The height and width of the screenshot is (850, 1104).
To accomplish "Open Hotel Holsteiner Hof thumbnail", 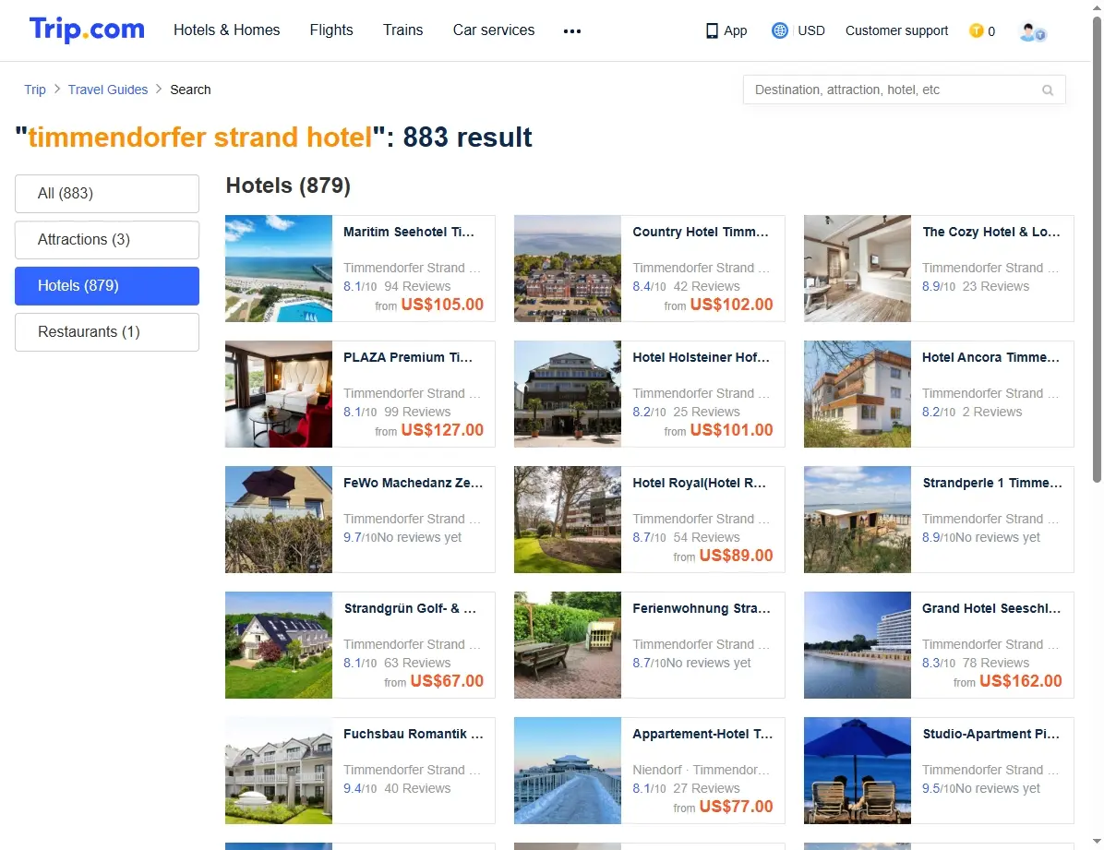I will [x=568, y=394].
